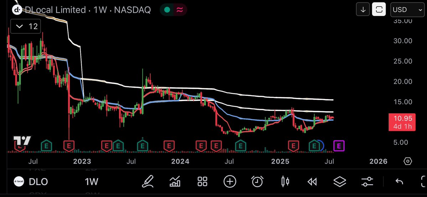Open the drawing tools pen icon
The image size is (427, 197).
coord(148,181)
